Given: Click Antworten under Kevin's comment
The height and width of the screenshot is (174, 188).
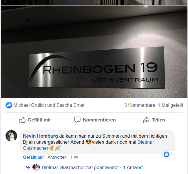Looking at the screenshot, I should tap(57, 157).
